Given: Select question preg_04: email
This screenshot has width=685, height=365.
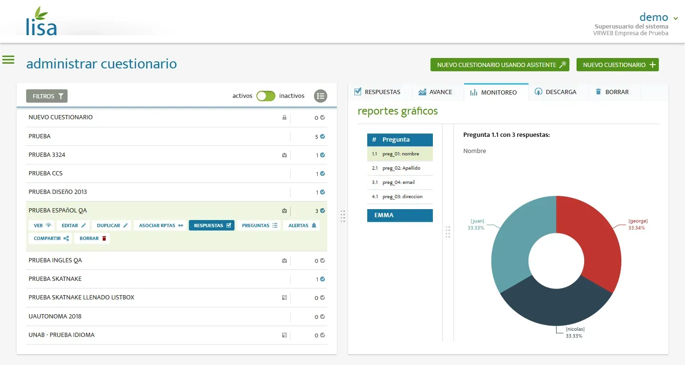Looking at the screenshot, I should [x=400, y=182].
